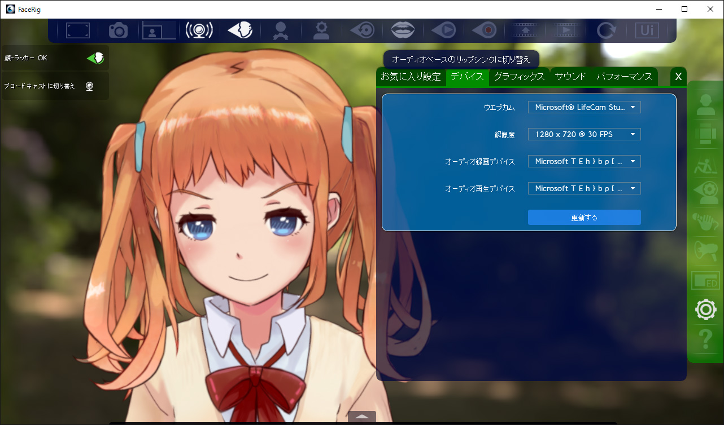
Task: Click the 更新する button
Action: click(585, 218)
